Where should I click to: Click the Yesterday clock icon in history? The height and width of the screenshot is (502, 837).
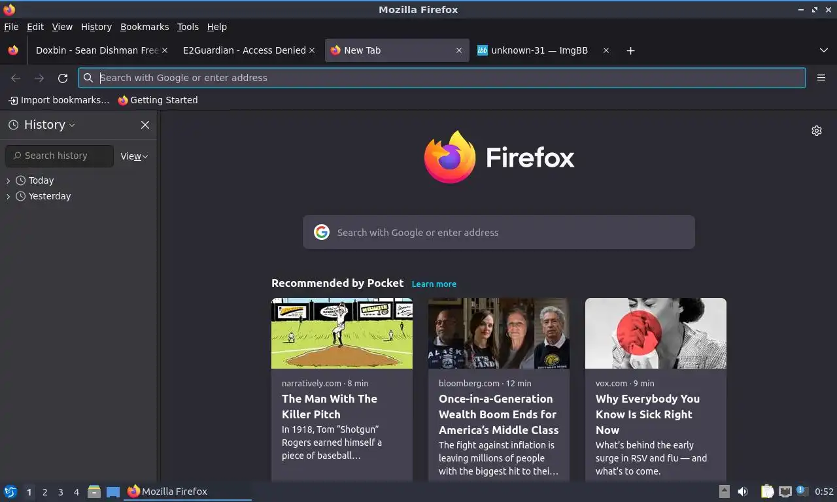(x=21, y=196)
